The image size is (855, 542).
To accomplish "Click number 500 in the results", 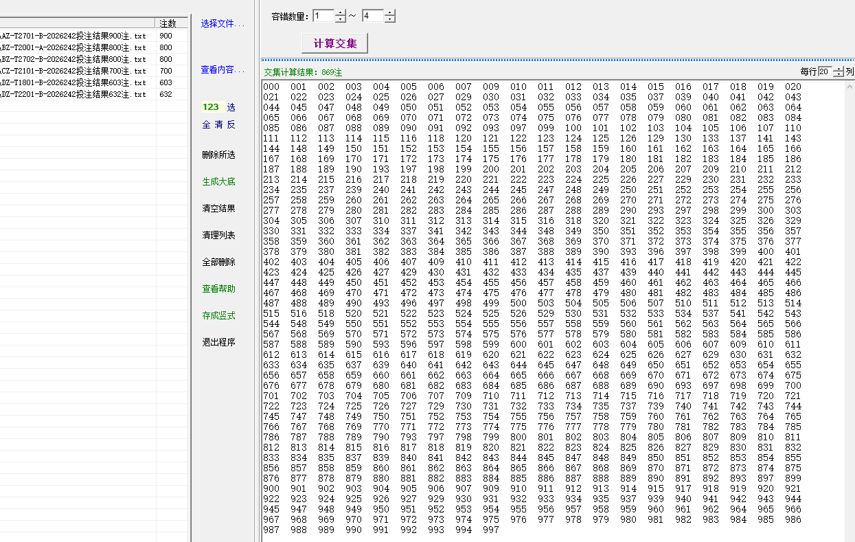I will (x=518, y=303).
